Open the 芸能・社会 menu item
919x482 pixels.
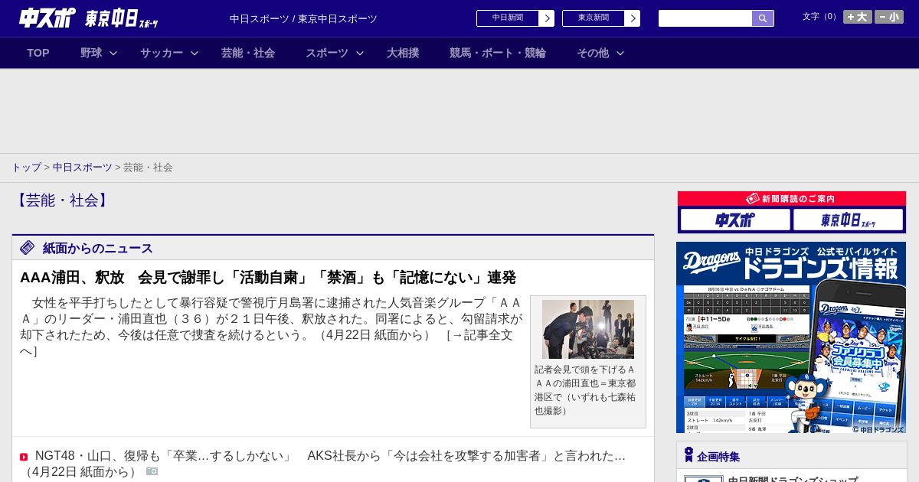pos(248,53)
